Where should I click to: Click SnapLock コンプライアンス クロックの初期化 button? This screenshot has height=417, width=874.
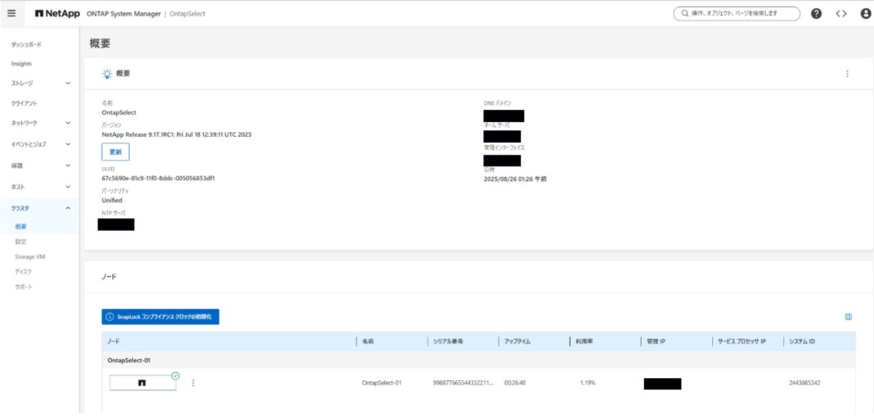point(160,317)
